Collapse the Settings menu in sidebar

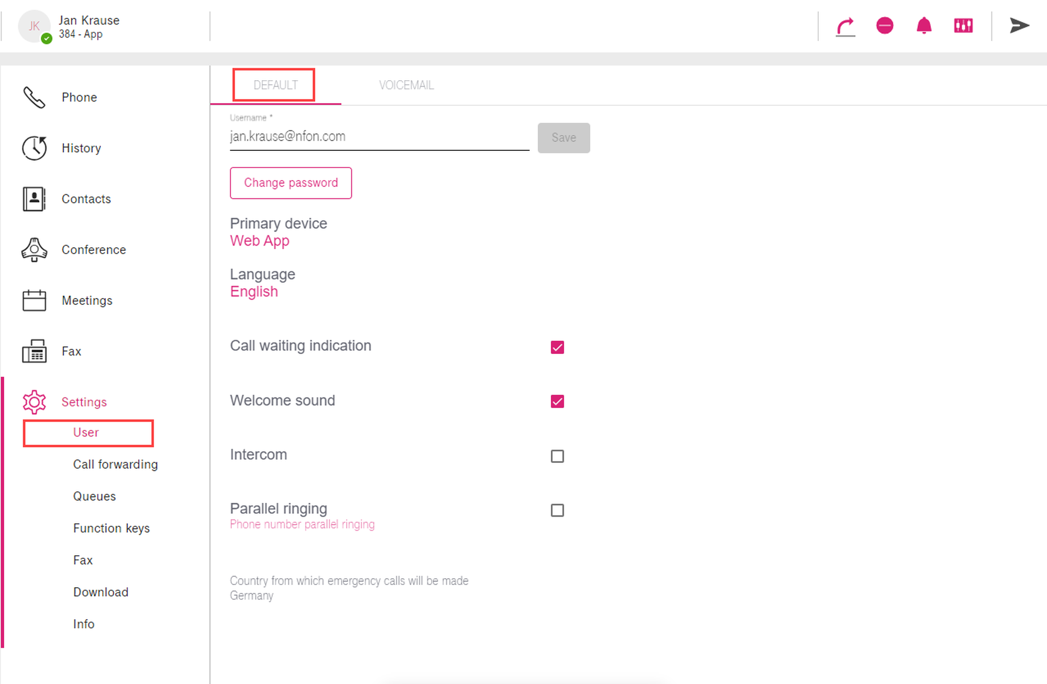[x=84, y=402]
